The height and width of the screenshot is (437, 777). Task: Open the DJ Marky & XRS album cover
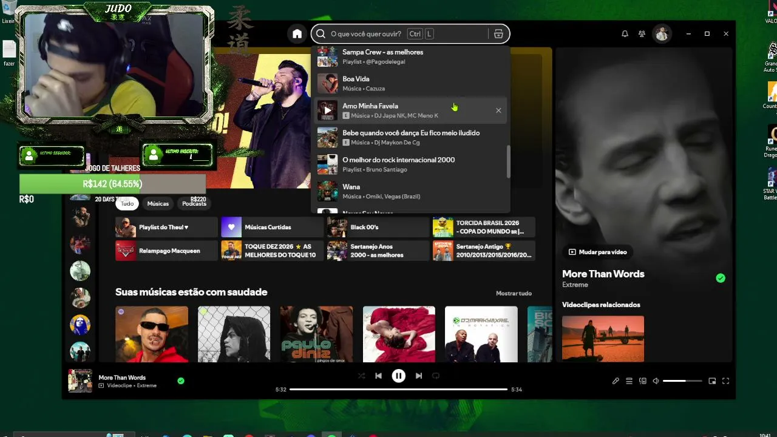coord(481,334)
